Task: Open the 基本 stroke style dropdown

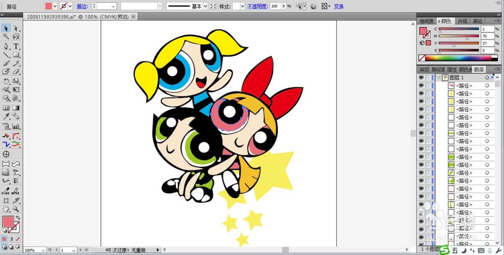Action: tap(206, 6)
